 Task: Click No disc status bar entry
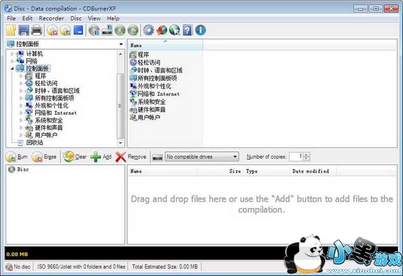(18, 267)
